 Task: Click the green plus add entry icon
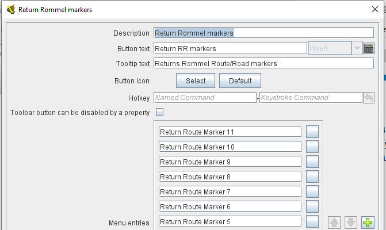click(x=368, y=223)
